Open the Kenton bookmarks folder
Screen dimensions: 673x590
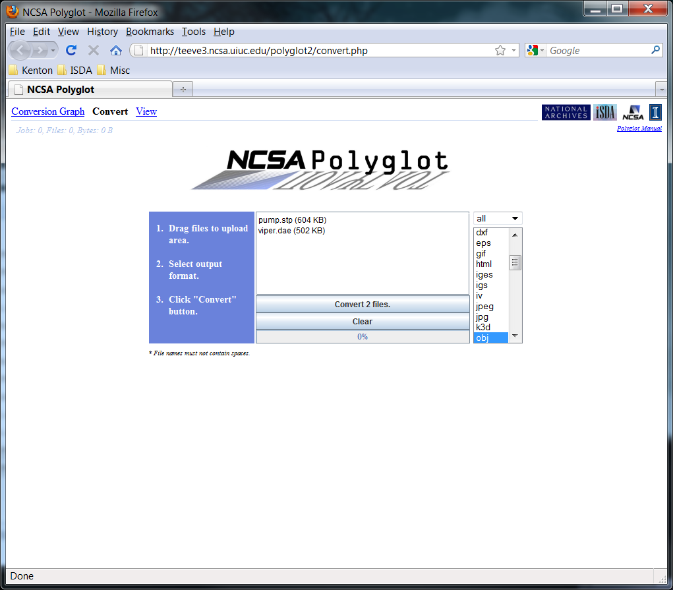coord(31,70)
